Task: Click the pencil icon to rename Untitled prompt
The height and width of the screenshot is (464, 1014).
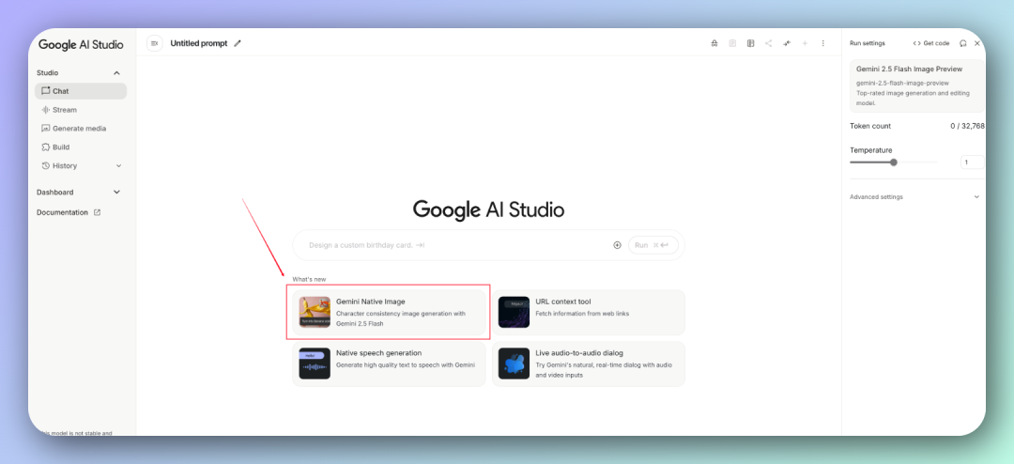Action: (238, 43)
